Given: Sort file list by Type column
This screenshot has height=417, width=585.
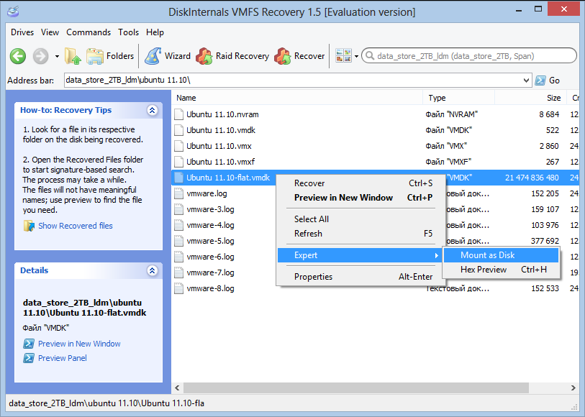Looking at the screenshot, I should point(437,98).
